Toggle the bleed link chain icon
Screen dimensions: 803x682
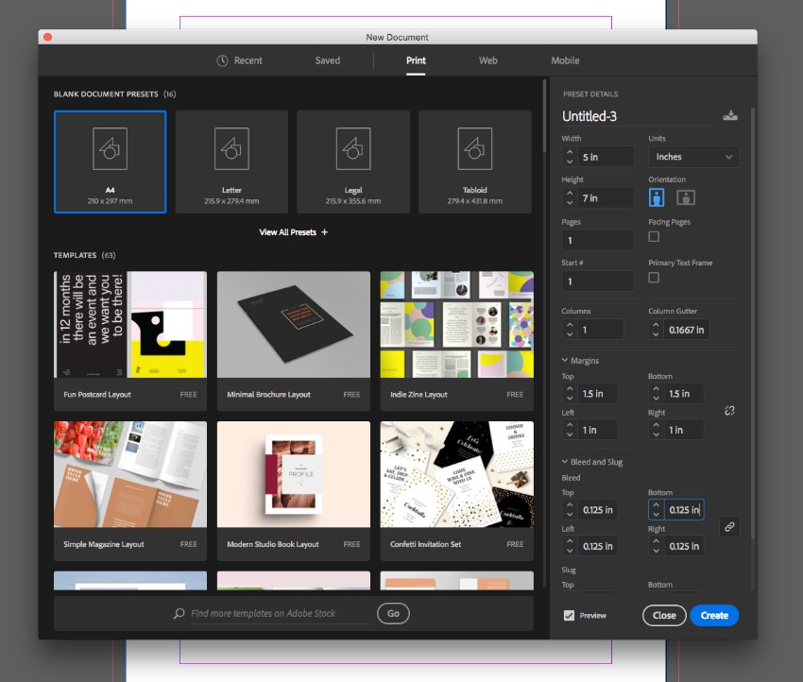pos(729,527)
